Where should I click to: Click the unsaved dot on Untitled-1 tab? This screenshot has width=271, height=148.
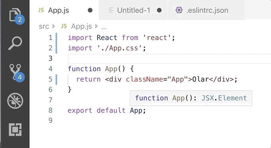(x=159, y=10)
